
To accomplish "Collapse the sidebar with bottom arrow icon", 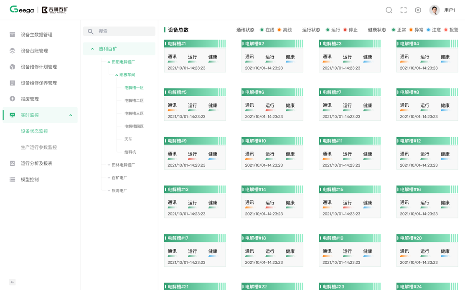I will point(13,282).
